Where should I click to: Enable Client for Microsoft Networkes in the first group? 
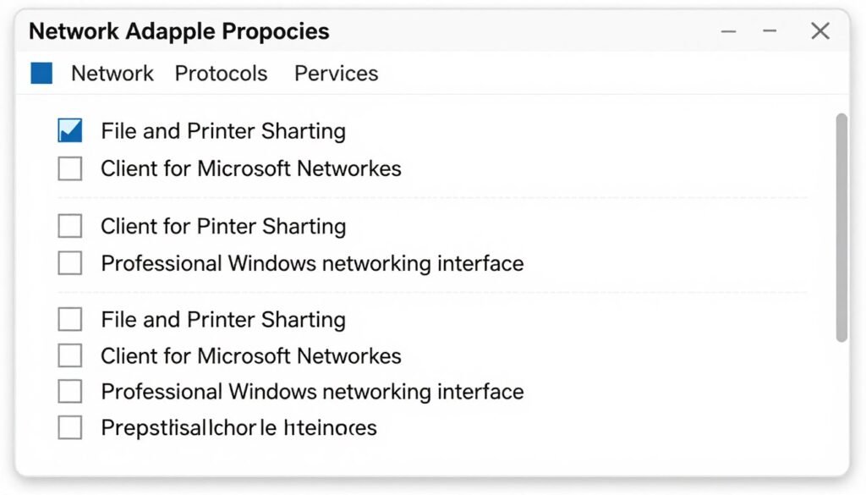click(x=69, y=168)
